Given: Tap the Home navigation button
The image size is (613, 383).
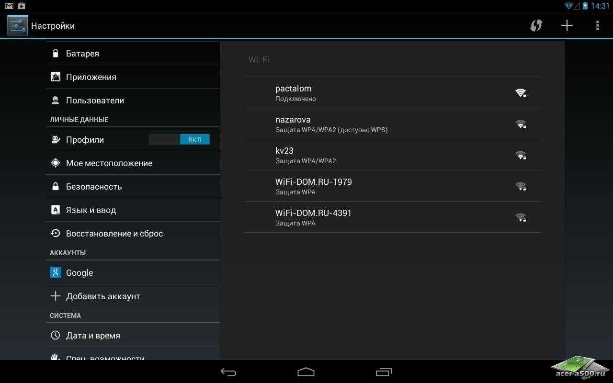Looking at the screenshot, I should [x=306, y=372].
